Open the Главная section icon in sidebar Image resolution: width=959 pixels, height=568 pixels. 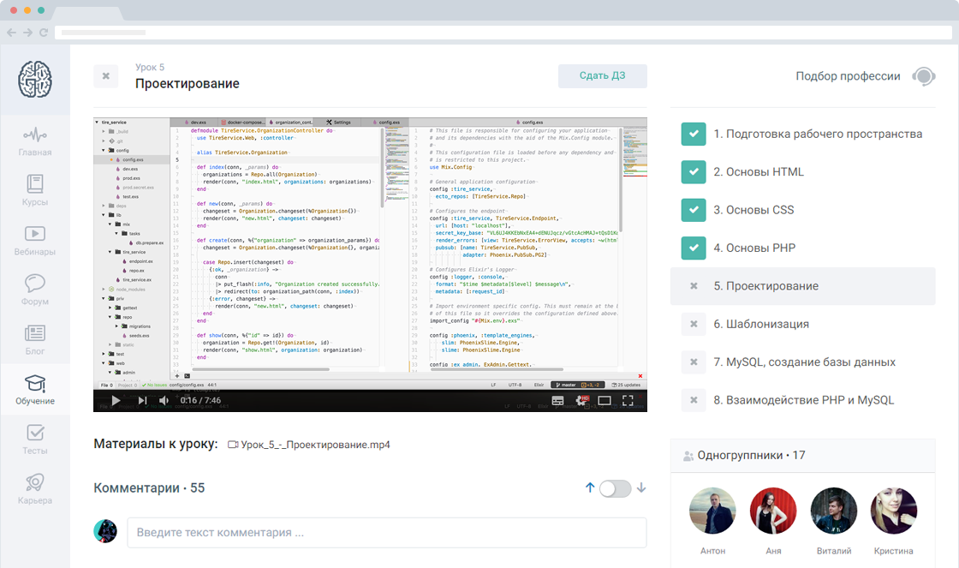point(35,135)
